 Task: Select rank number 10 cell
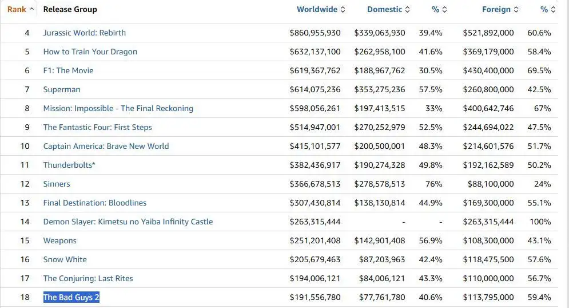pyautogui.click(x=25, y=146)
